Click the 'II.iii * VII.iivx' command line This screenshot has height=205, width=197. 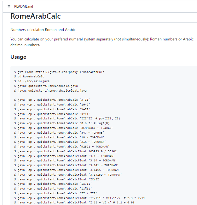click(79, 198)
